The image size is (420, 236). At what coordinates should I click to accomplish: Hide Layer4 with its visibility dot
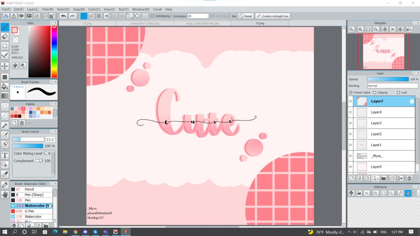tap(350, 112)
